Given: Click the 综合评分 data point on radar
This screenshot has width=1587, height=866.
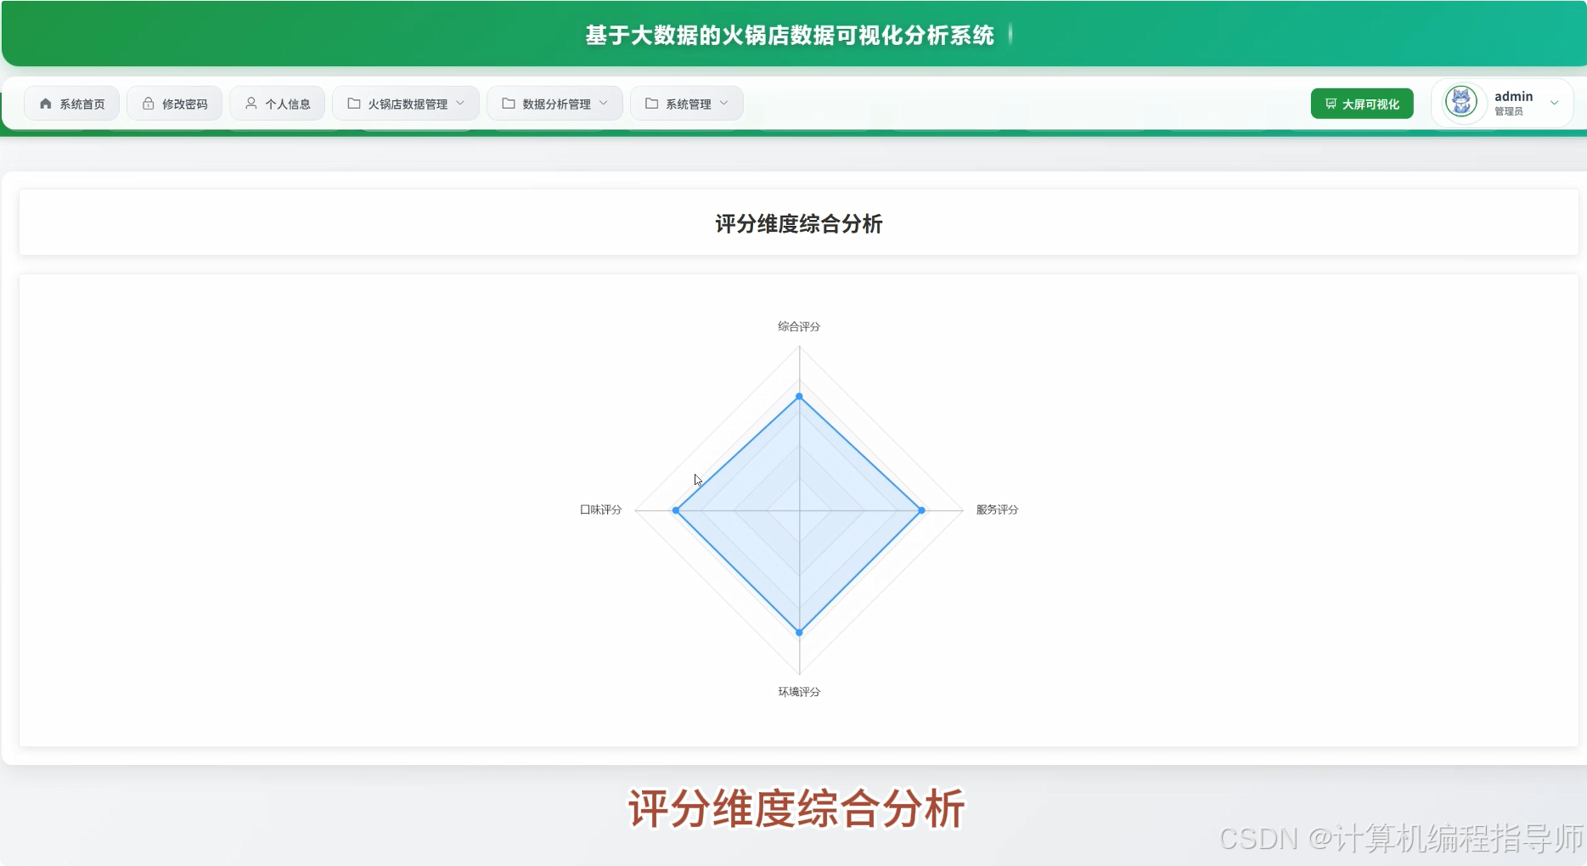Looking at the screenshot, I should 799,396.
